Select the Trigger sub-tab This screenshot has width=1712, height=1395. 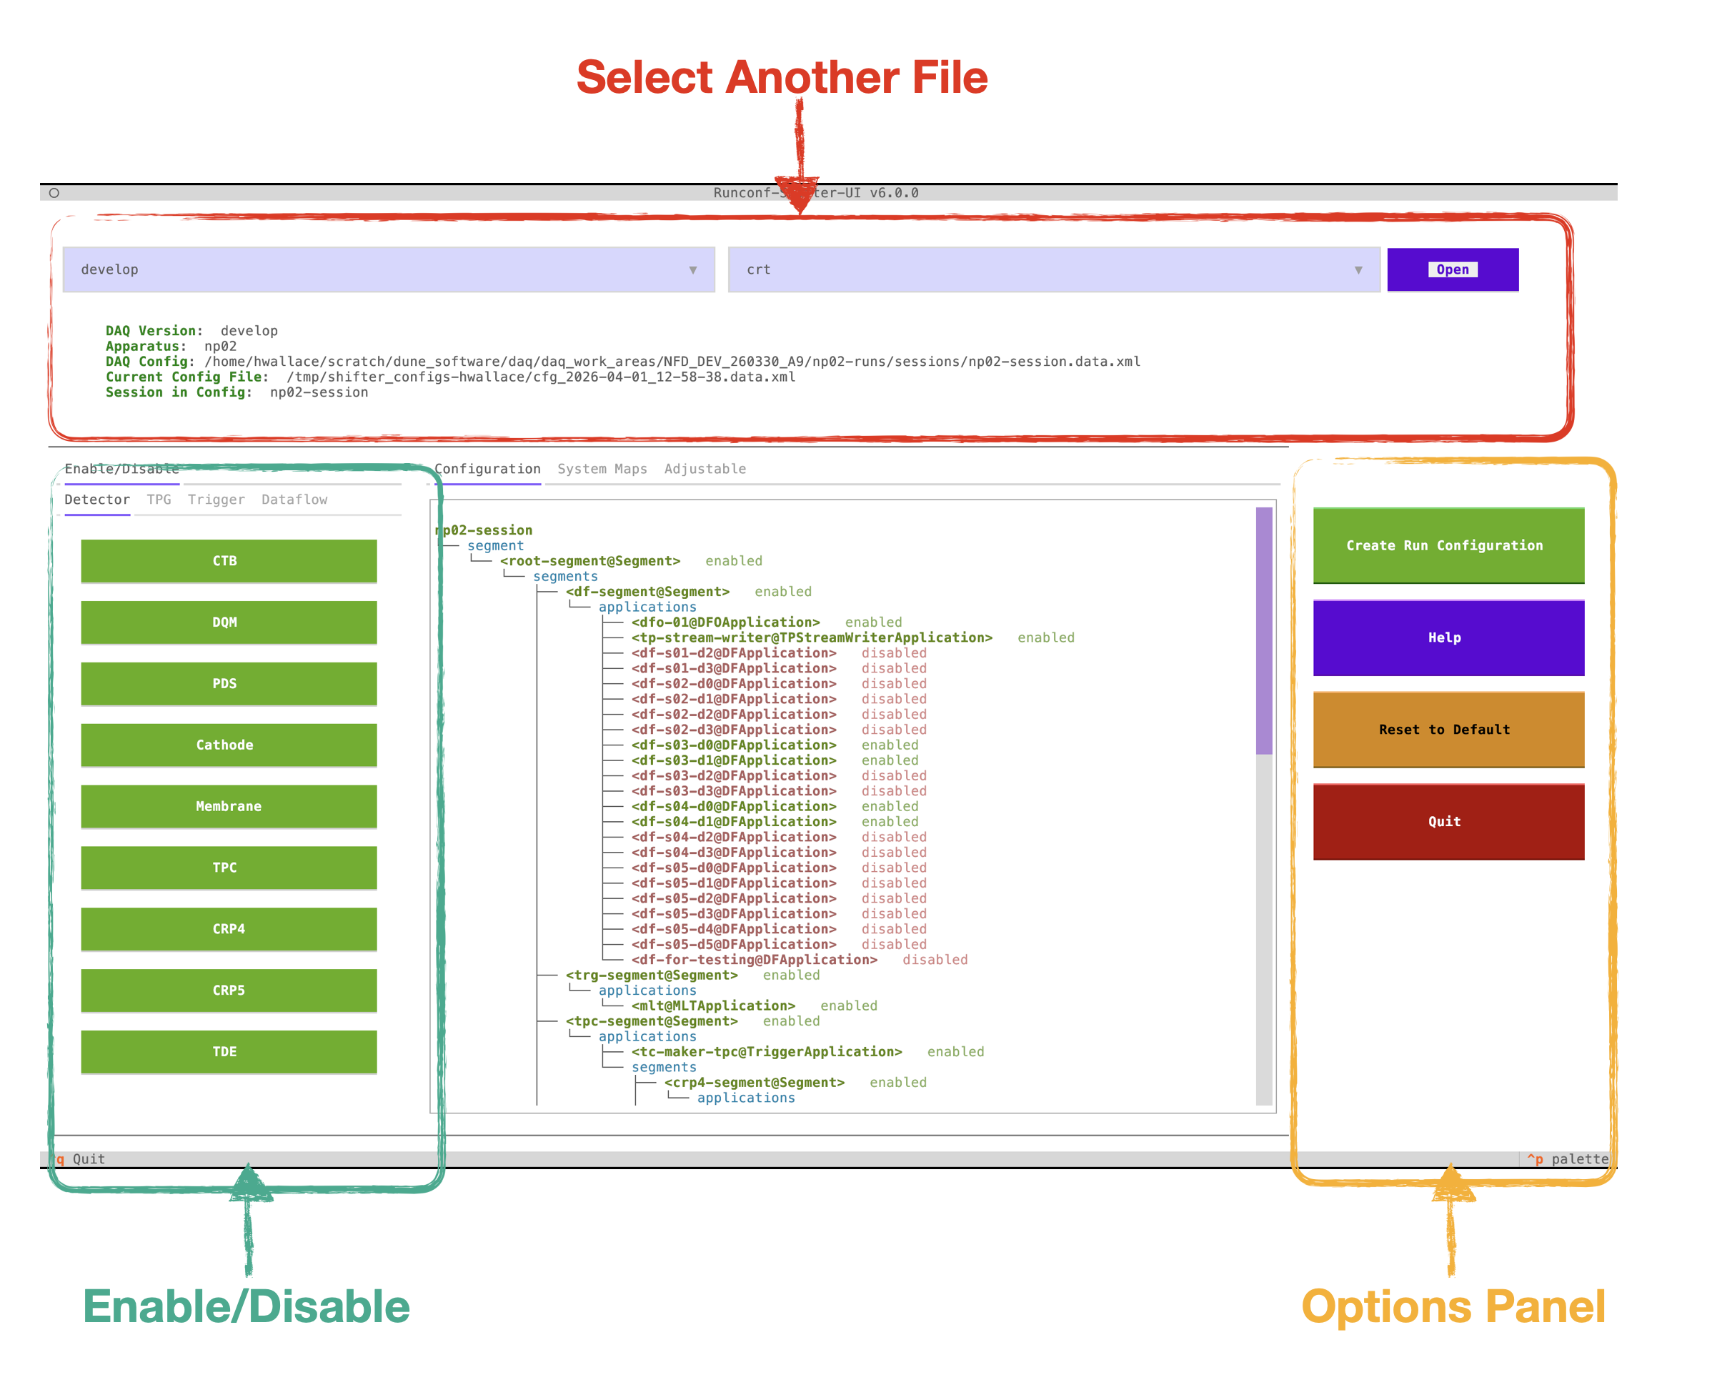216,500
